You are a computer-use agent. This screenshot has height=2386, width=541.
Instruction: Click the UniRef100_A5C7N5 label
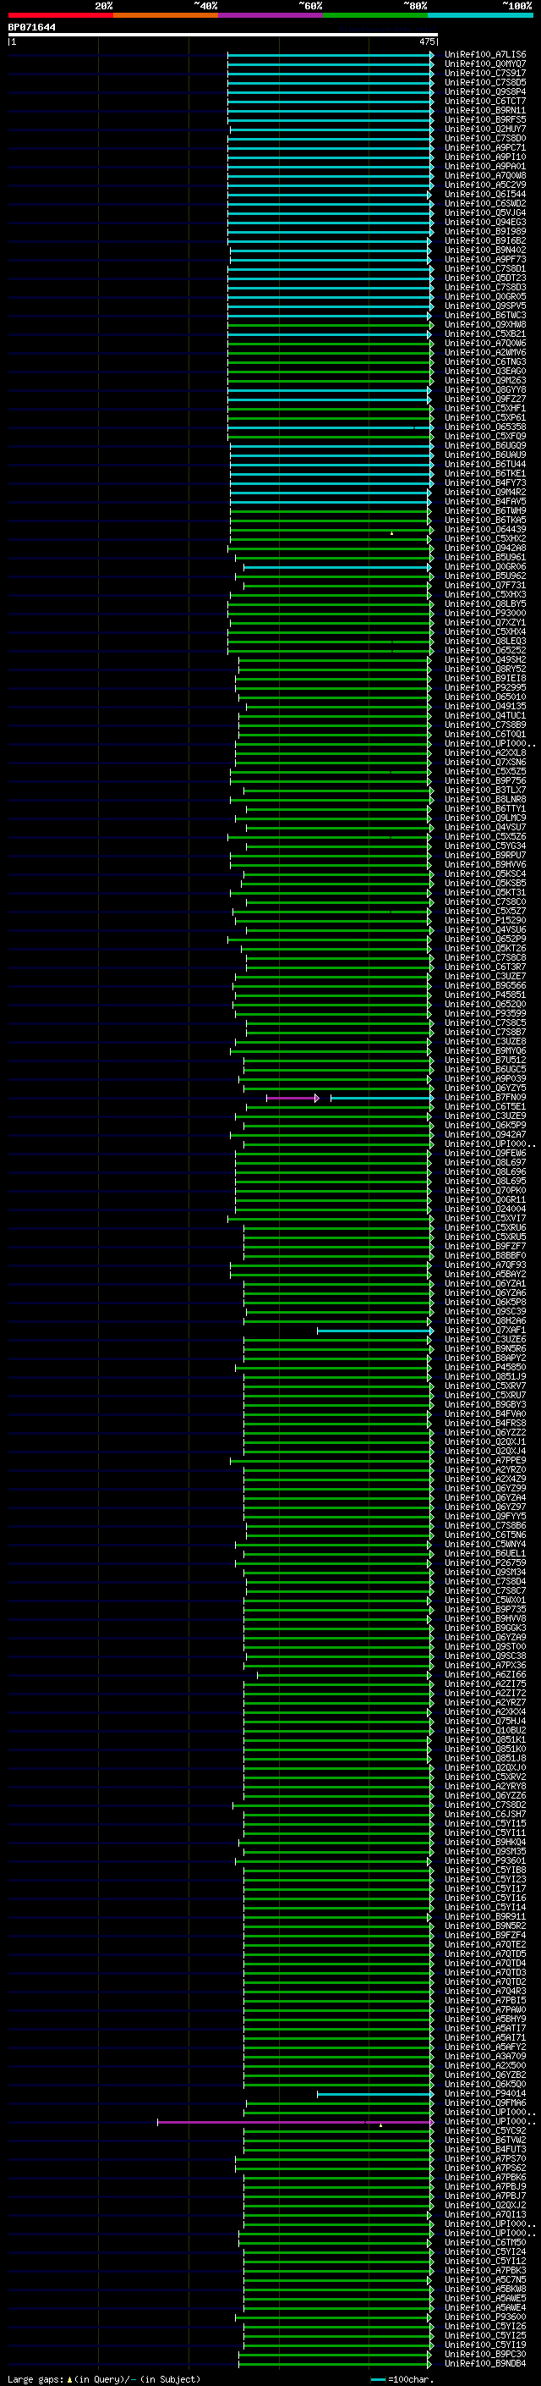(484, 2280)
